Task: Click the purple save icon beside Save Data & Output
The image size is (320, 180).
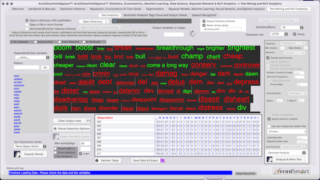Action: [x=162, y=160]
